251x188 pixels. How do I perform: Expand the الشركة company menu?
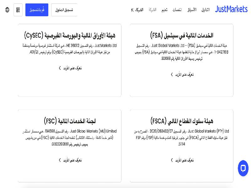[x=152, y=10]
